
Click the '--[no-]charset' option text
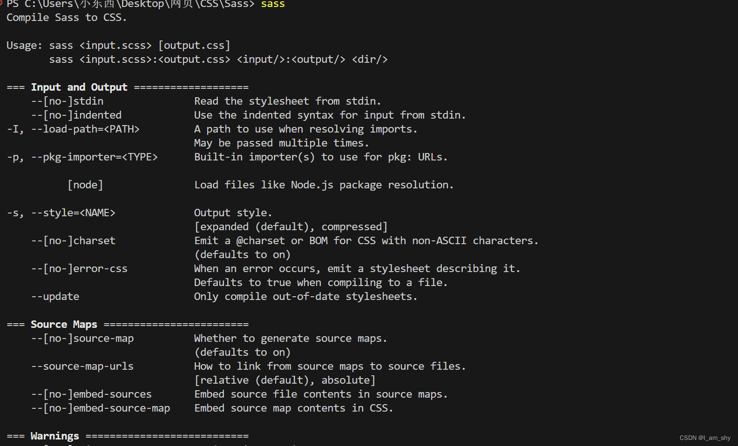pos(73,241)
